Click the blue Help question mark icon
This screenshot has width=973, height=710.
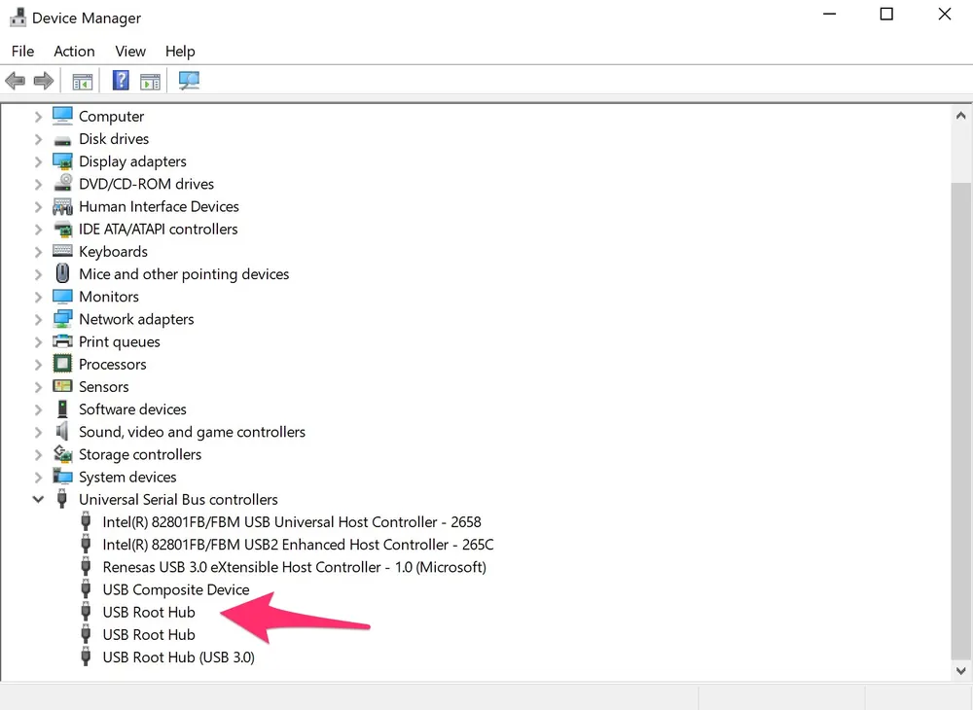[x=121, y=81]
